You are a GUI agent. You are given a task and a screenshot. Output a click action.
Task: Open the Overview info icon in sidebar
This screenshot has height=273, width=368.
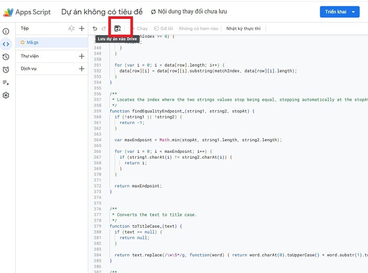[x=6, y=32]
